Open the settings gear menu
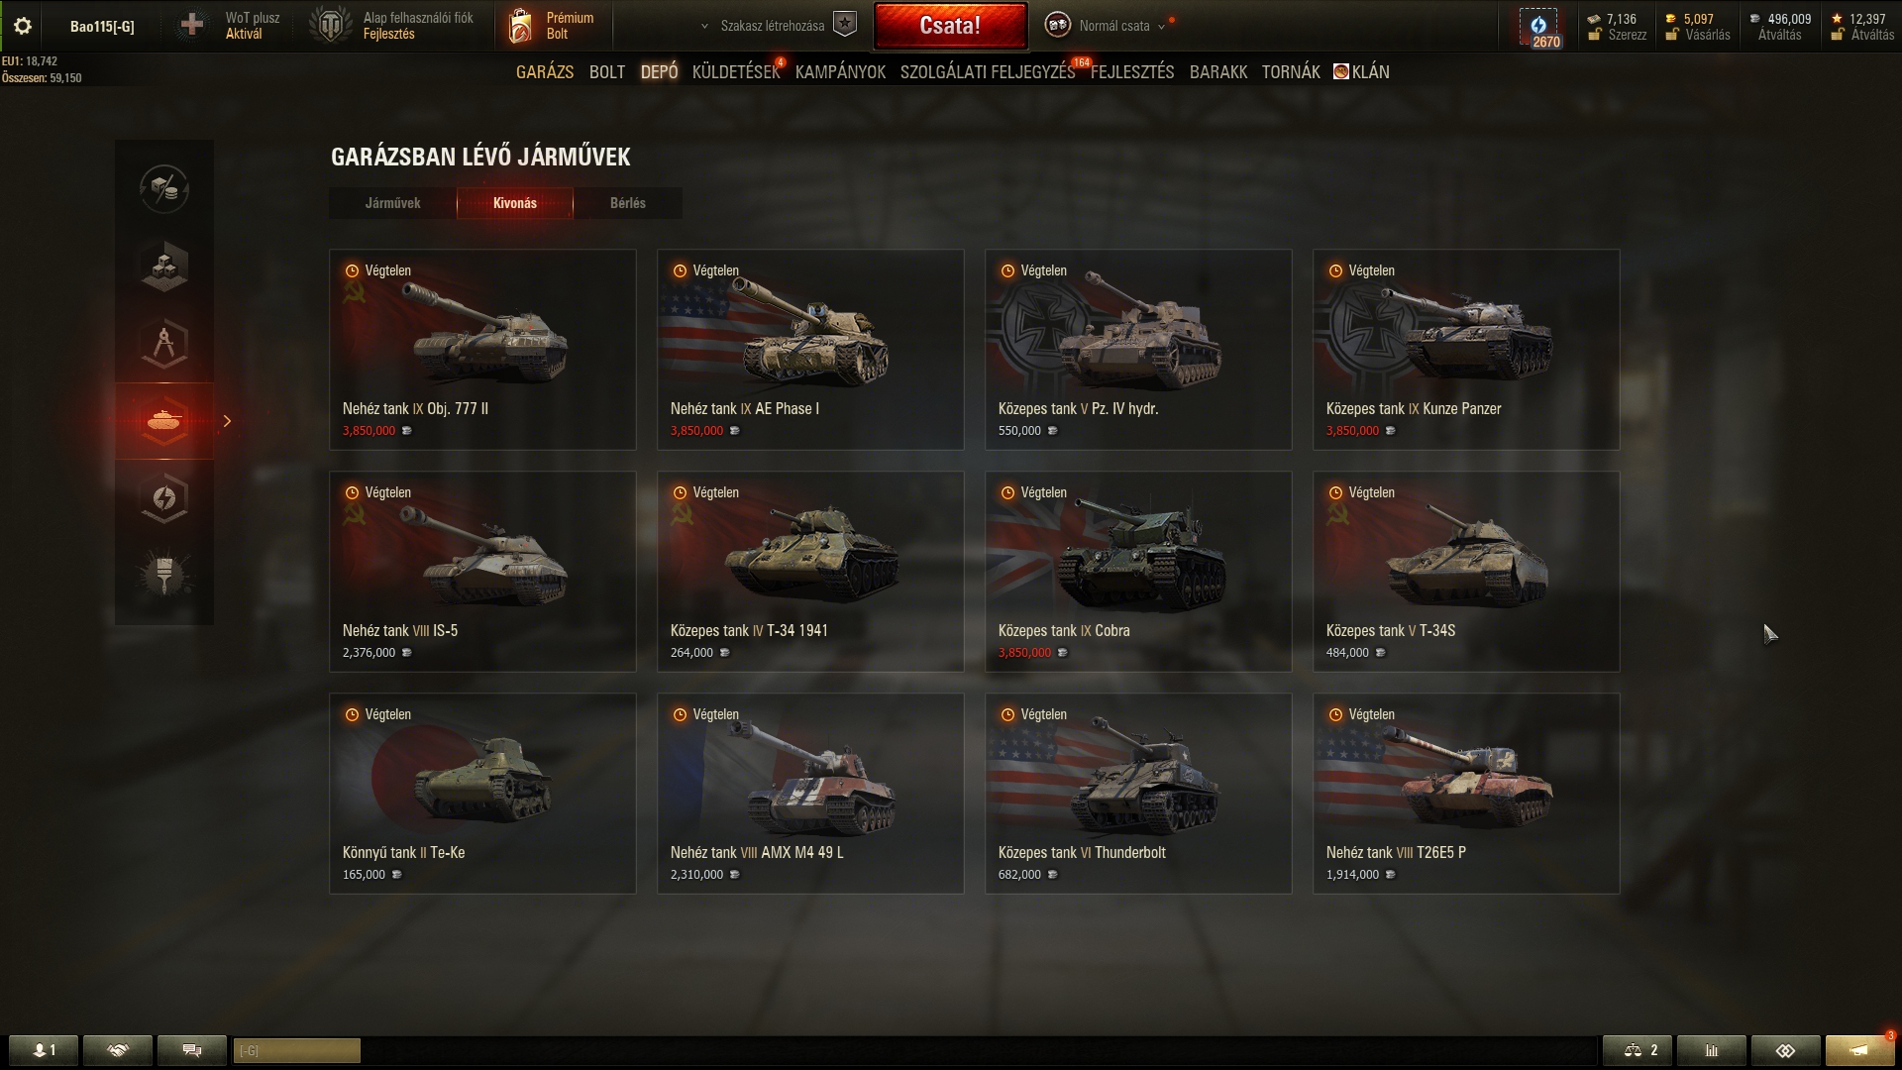The height and width of the screenshot is (1070, 1902). point(23,26)
